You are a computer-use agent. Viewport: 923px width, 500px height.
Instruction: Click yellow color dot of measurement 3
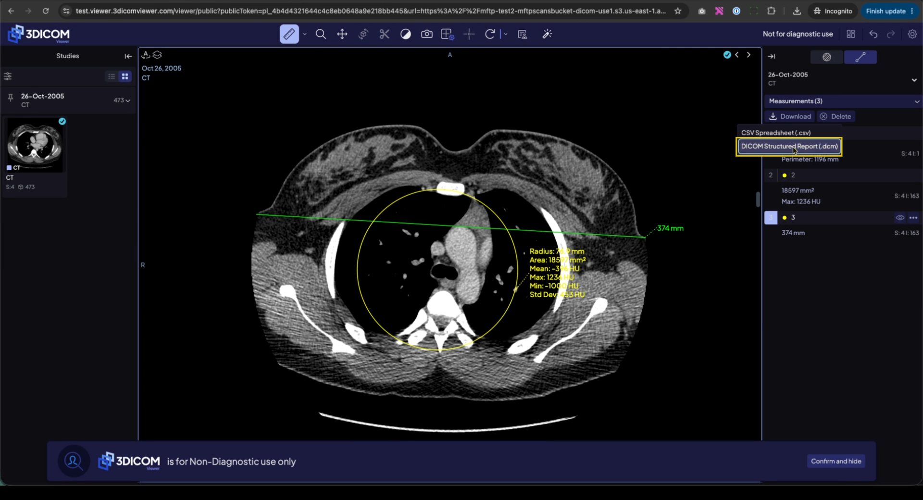point(785,218)
